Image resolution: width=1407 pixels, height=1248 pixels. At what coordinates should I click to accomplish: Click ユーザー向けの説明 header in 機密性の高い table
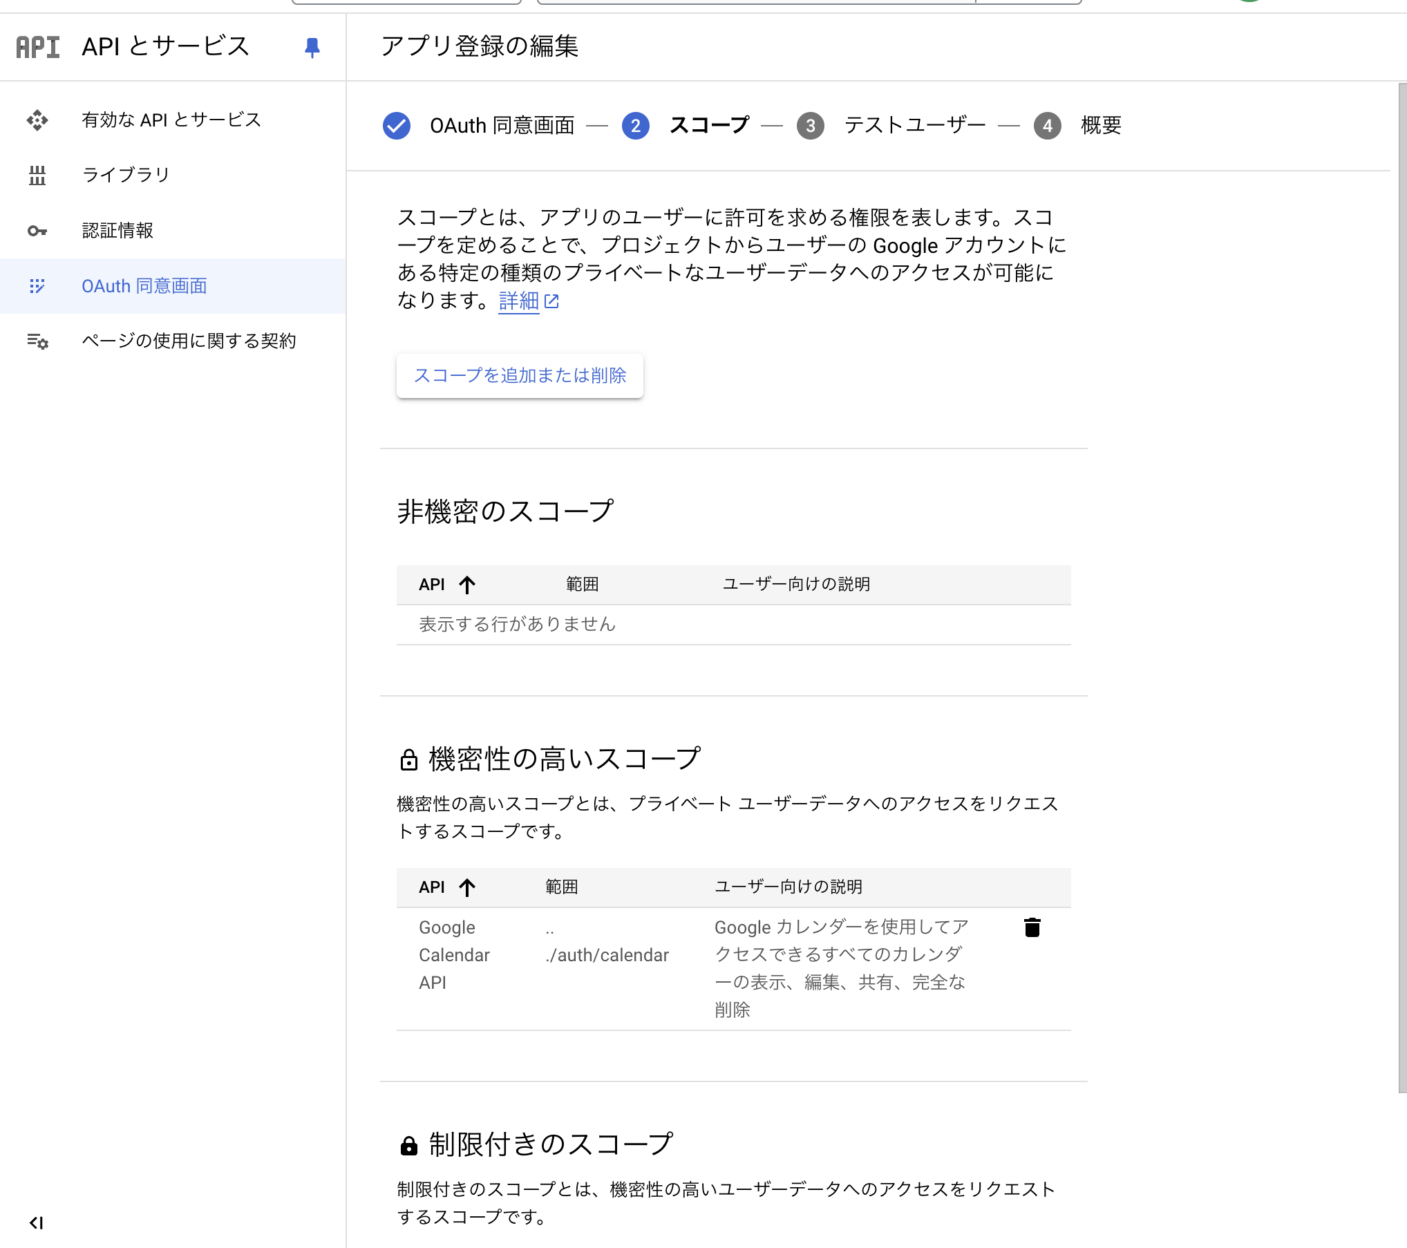[x=788, y=887]
